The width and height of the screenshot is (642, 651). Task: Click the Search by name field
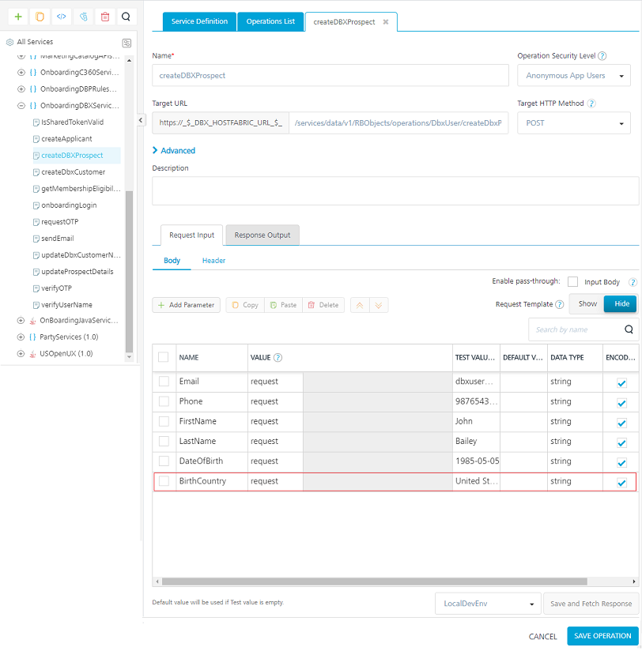pyautogui.click(x=574, y=329)
